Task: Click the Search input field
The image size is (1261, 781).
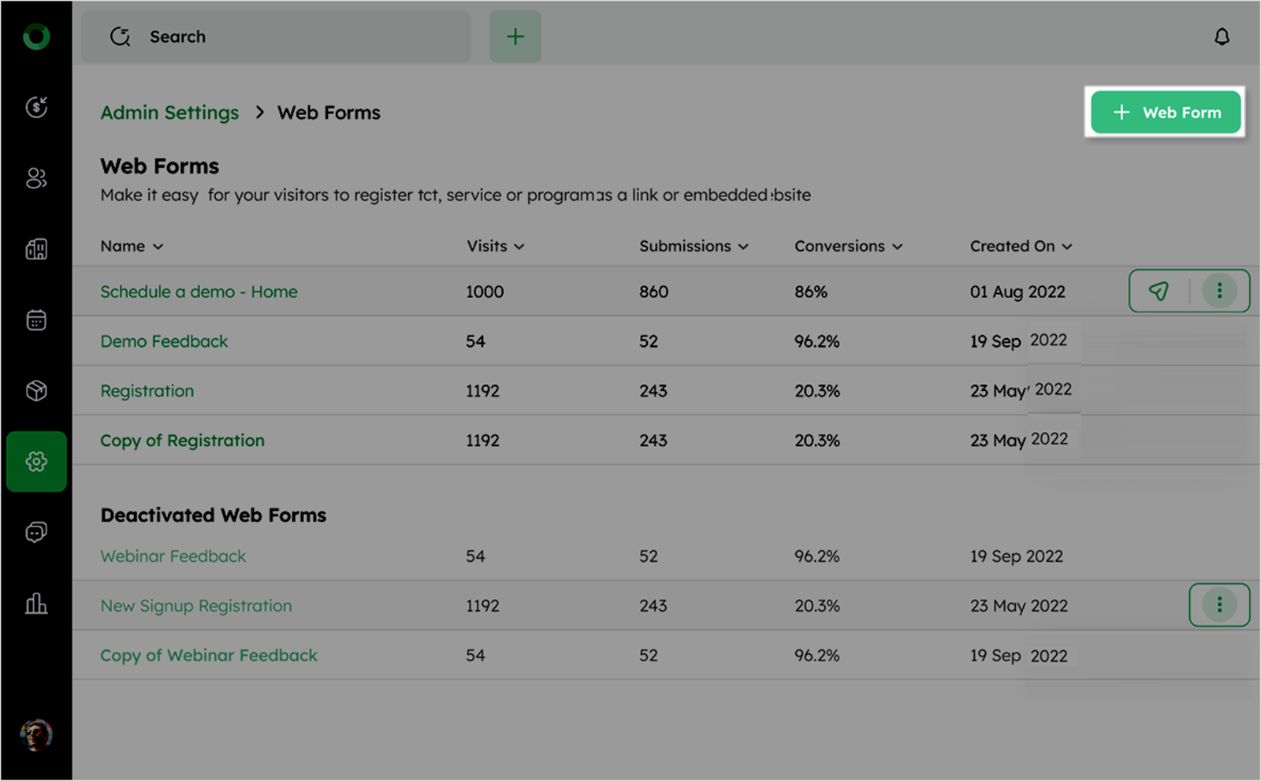Action: pos(276,37)
